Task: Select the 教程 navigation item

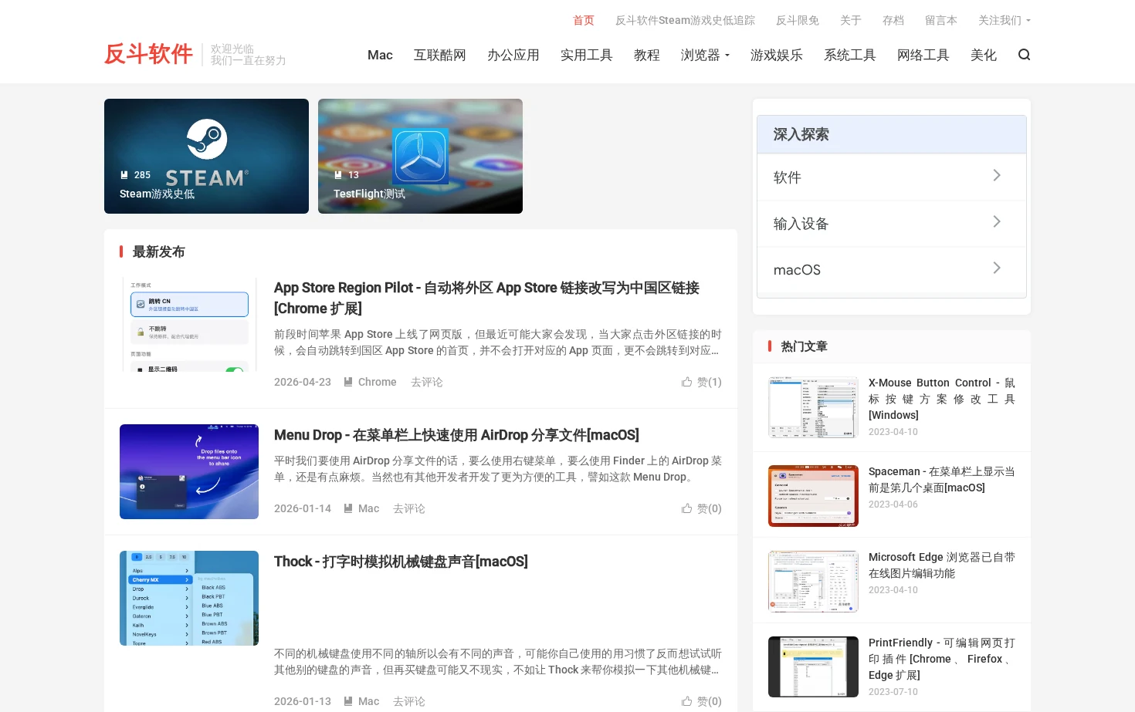Action: 647,55
